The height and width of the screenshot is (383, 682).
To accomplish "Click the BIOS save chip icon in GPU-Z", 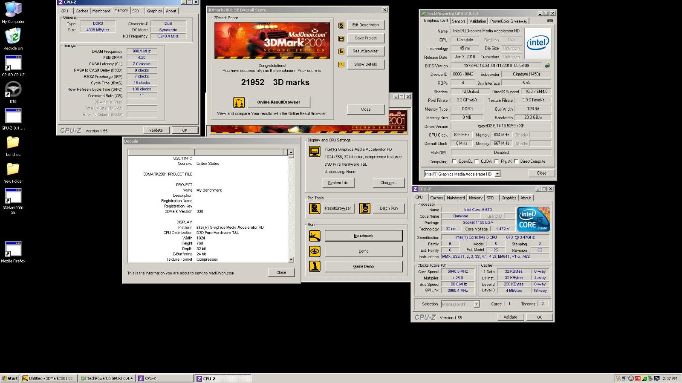I will pyautogui.click(x=547, y=66).
